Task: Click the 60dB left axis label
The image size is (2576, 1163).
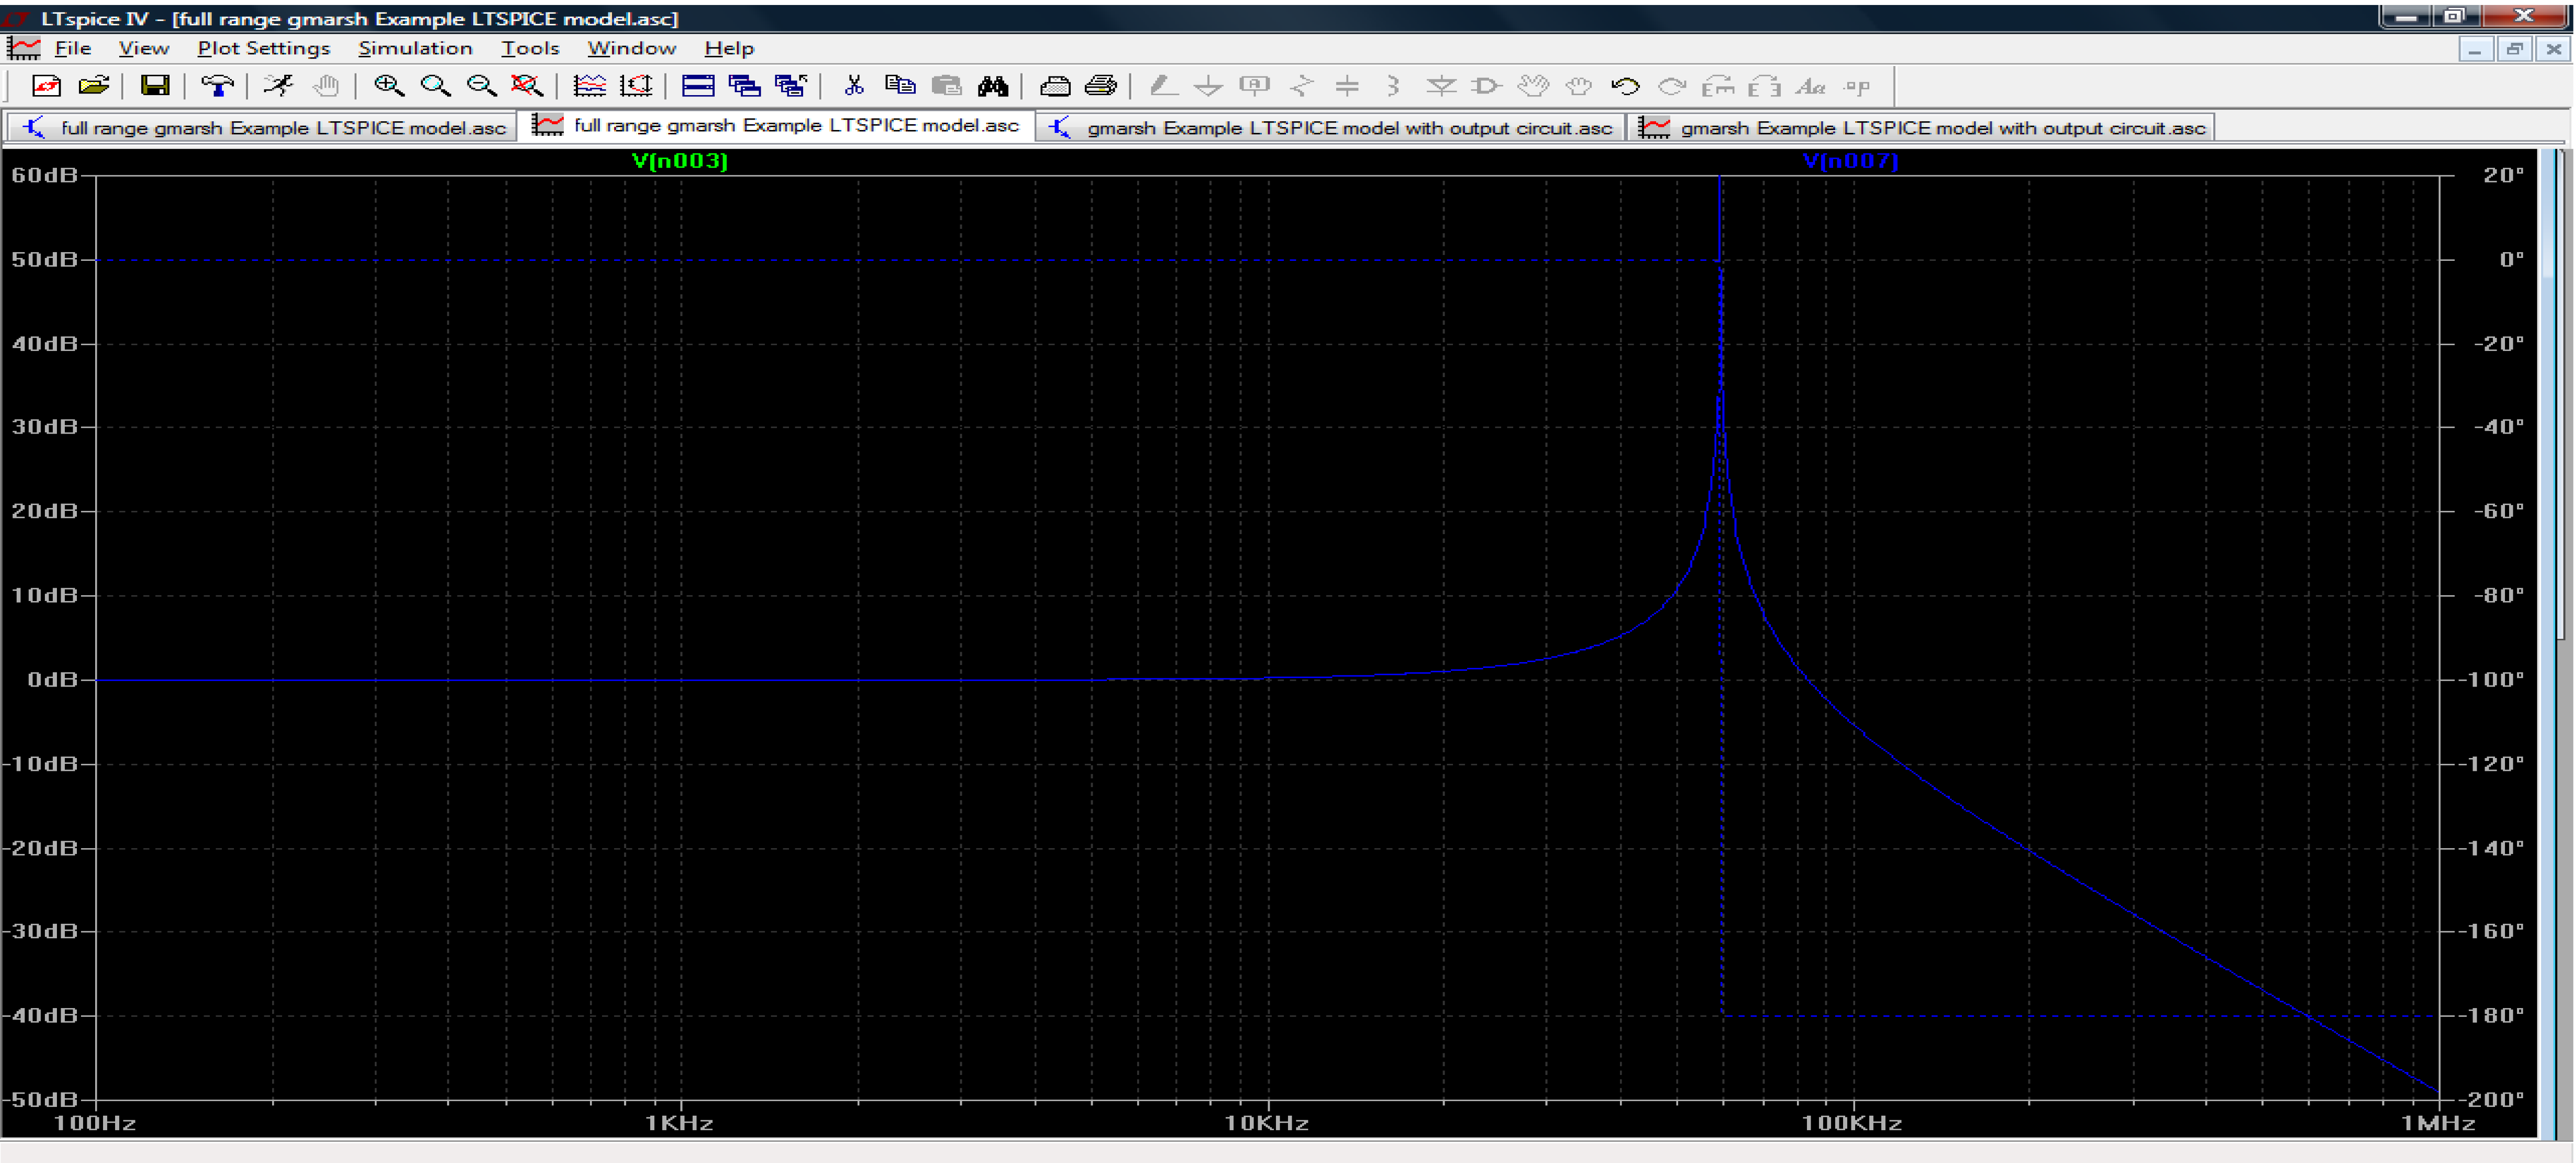Action: click(44, 175)
